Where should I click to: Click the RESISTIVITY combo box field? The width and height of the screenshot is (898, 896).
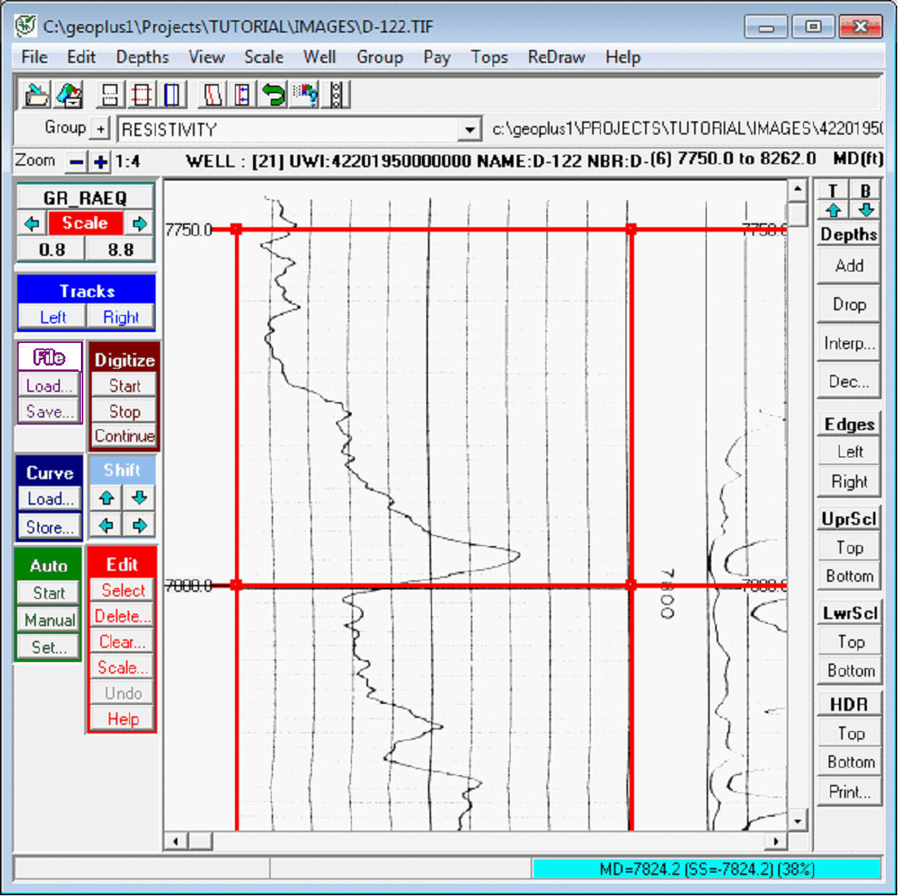(288, 129)
